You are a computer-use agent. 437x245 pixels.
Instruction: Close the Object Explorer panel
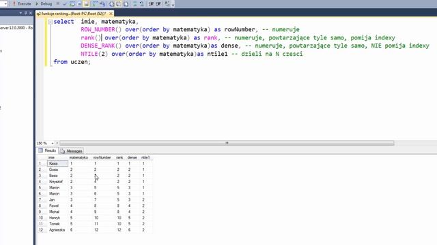pyautogui.click(x=30, y=13)
